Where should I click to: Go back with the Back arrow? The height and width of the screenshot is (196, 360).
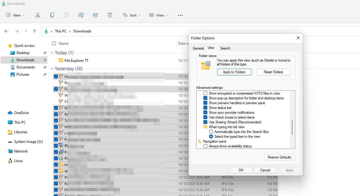pos(6,31)
